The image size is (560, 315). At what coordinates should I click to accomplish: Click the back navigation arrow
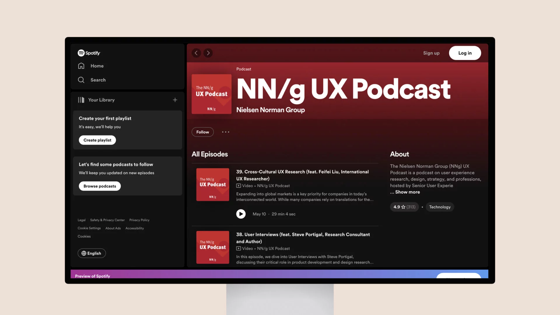tap(197, 53)
